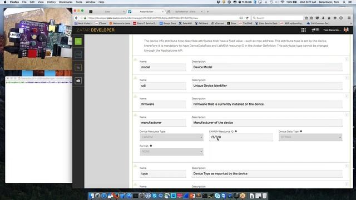This screenshot has height=200, width=356.
Task: Click the firmware name field
Action: coord(163,104)
